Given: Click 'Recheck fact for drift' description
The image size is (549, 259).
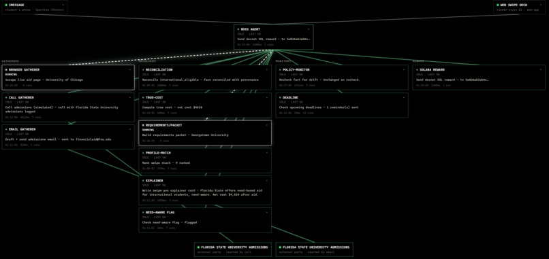Looking at the screenshot, I should (319, 80).
